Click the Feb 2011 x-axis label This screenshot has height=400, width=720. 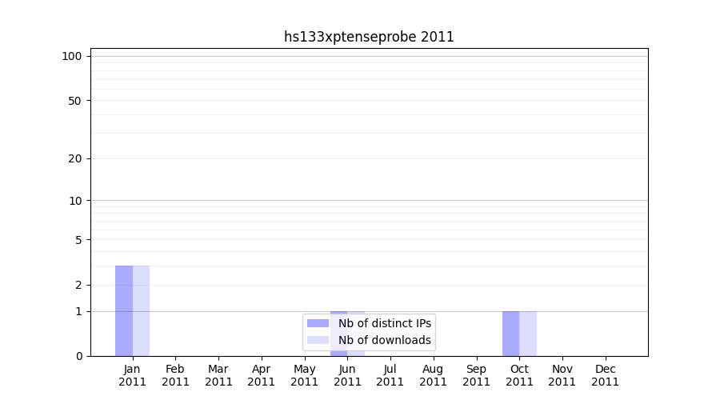pos(175,375)
